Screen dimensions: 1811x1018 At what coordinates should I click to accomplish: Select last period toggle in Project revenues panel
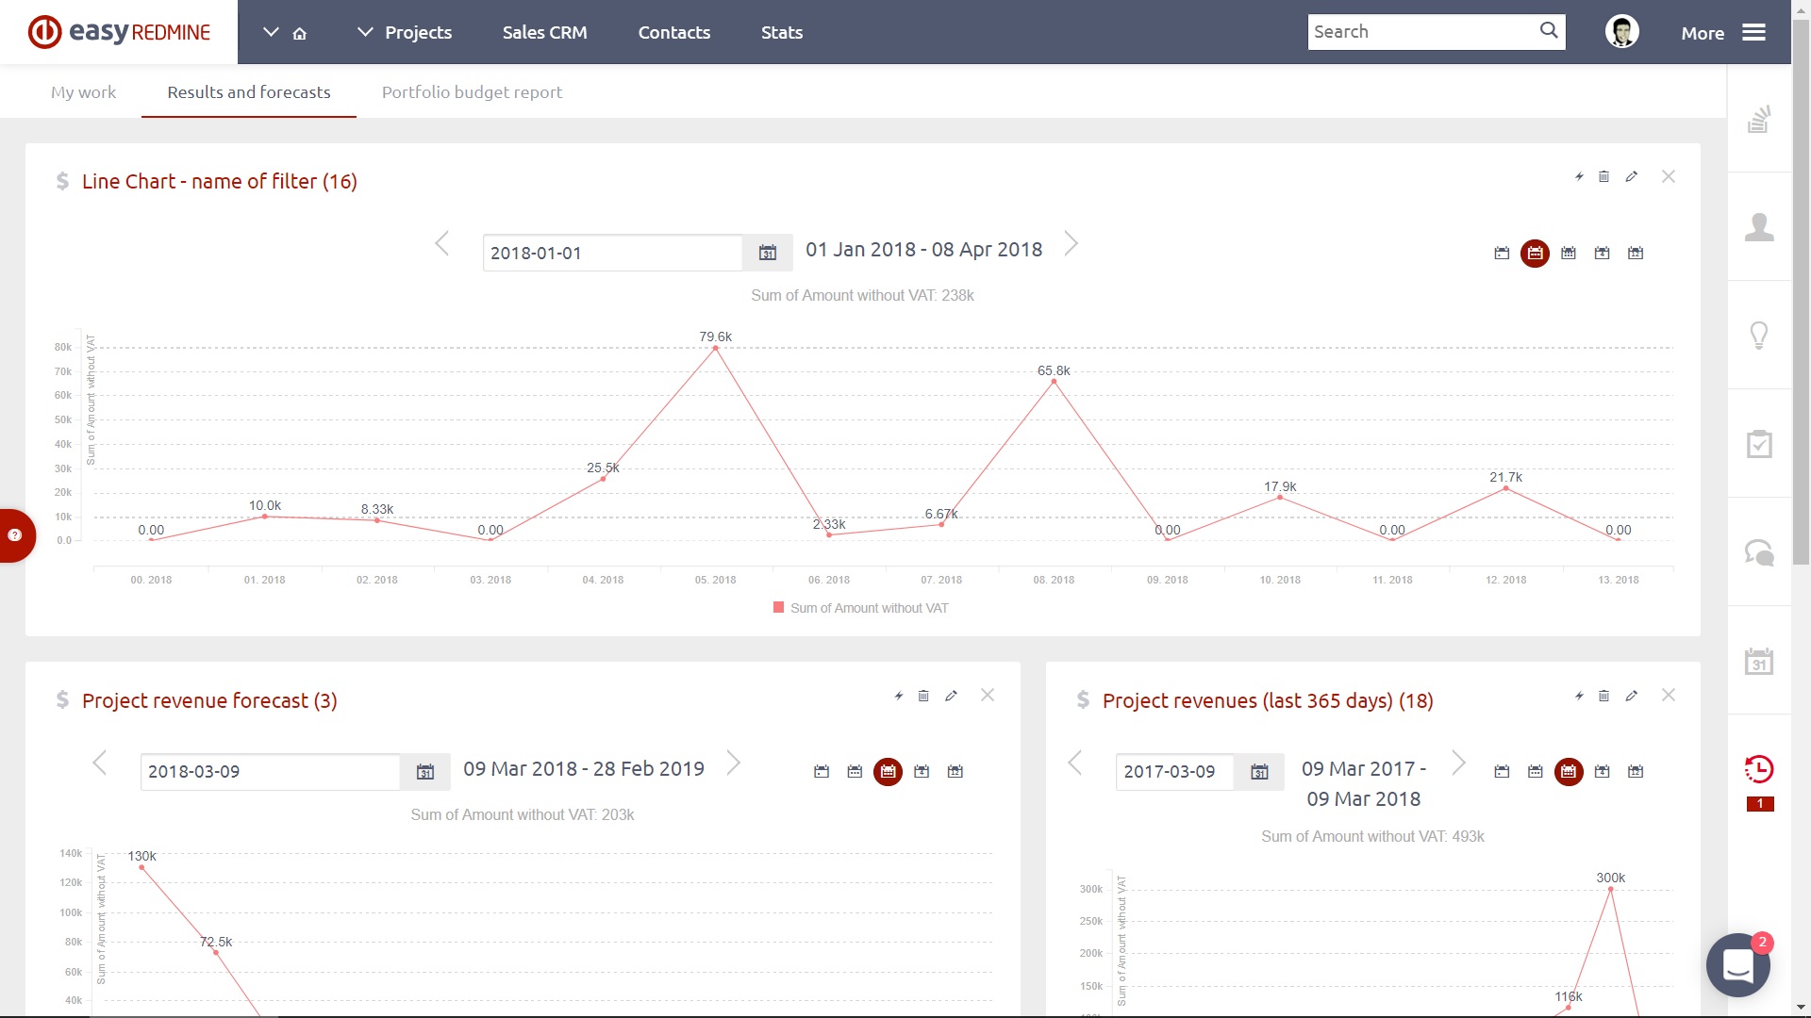[x=1636, y=771]
